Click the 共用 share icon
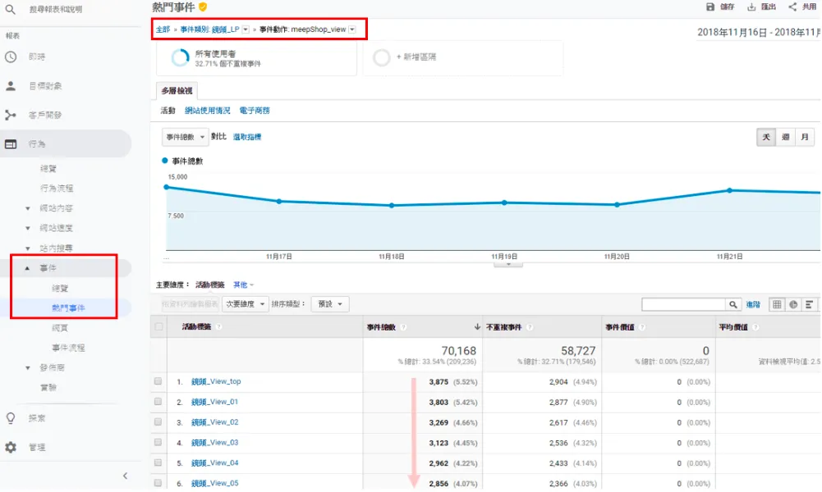This screenshot has width=822, height=492. tap(792, 7)
